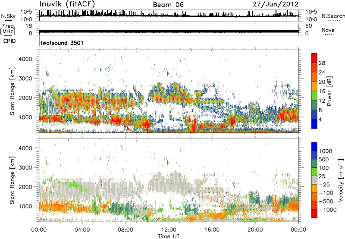Viewport: 345px width, 239px height.
Task: Click the red top of power color bar
Action: click(x=314, y=58)
